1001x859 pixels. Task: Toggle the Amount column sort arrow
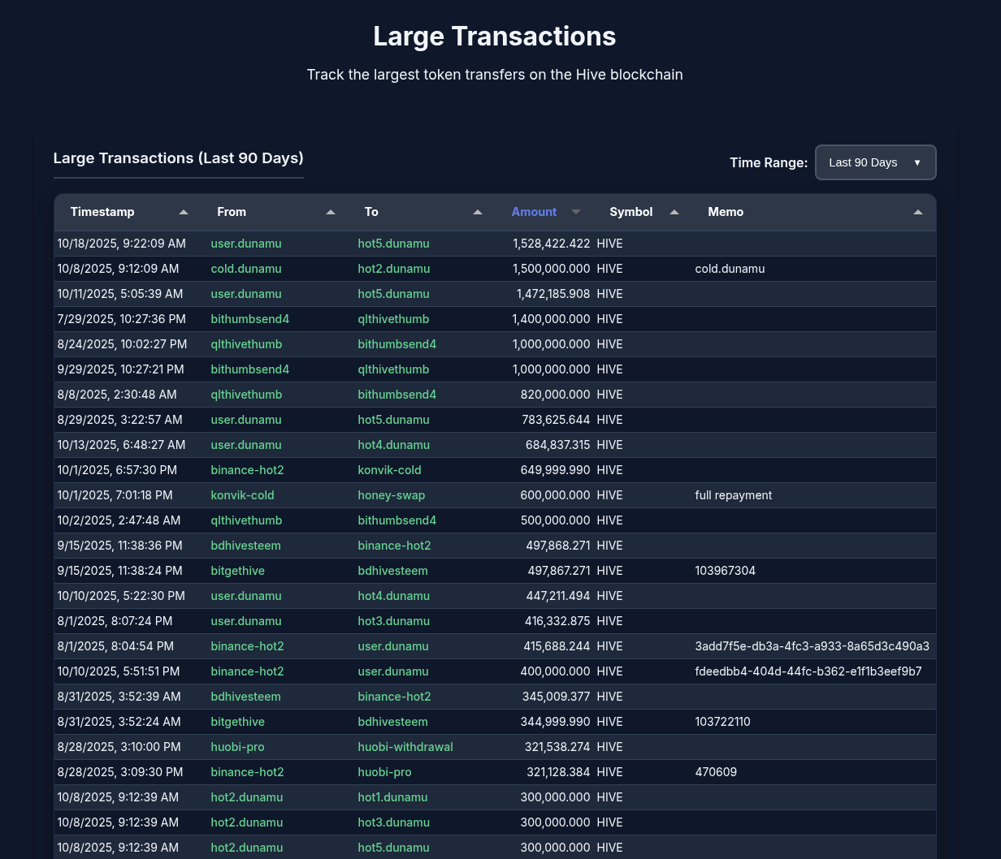[x=576, y=212]
